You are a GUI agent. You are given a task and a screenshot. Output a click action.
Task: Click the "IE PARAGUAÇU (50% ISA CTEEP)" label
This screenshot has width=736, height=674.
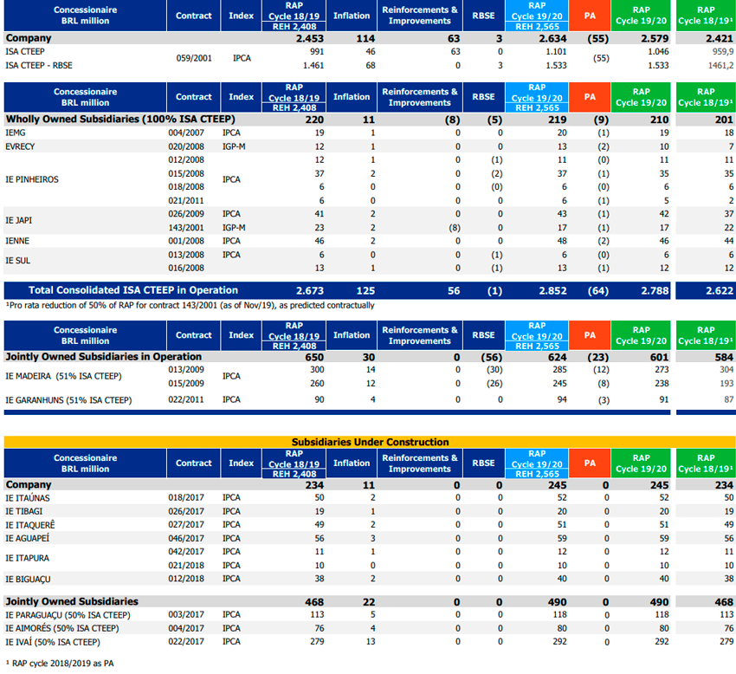coord(68,615)
